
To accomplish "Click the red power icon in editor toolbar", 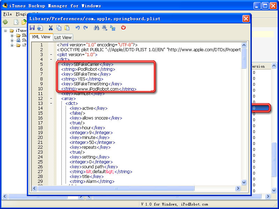I will [x=123, y=28].
